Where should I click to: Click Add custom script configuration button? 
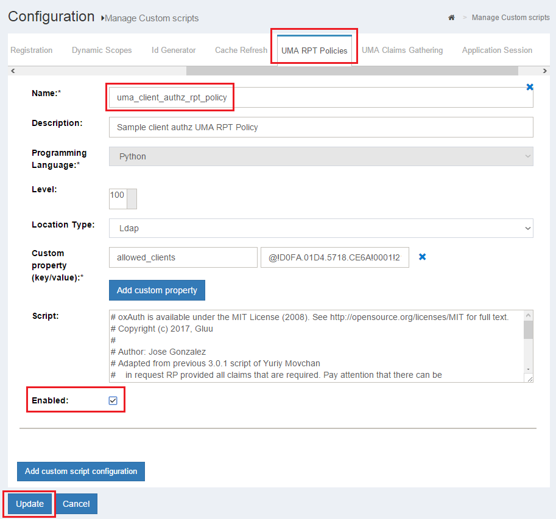[x=81, y=472]
